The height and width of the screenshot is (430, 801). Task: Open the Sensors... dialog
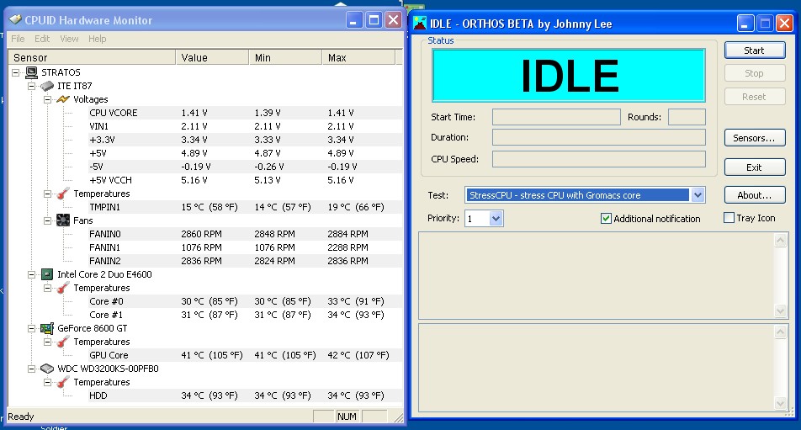coord(755,138)
